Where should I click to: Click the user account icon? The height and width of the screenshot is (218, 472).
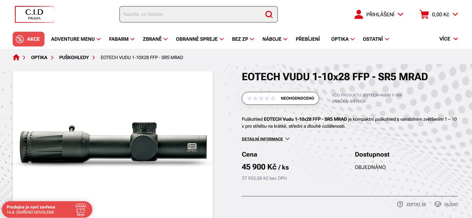coord(358,15)
